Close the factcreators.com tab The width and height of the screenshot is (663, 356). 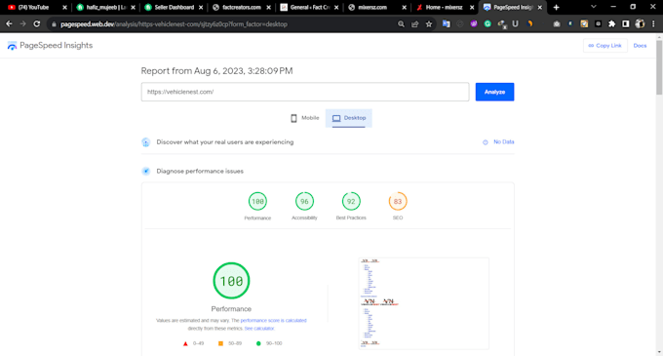pos(268,7)
